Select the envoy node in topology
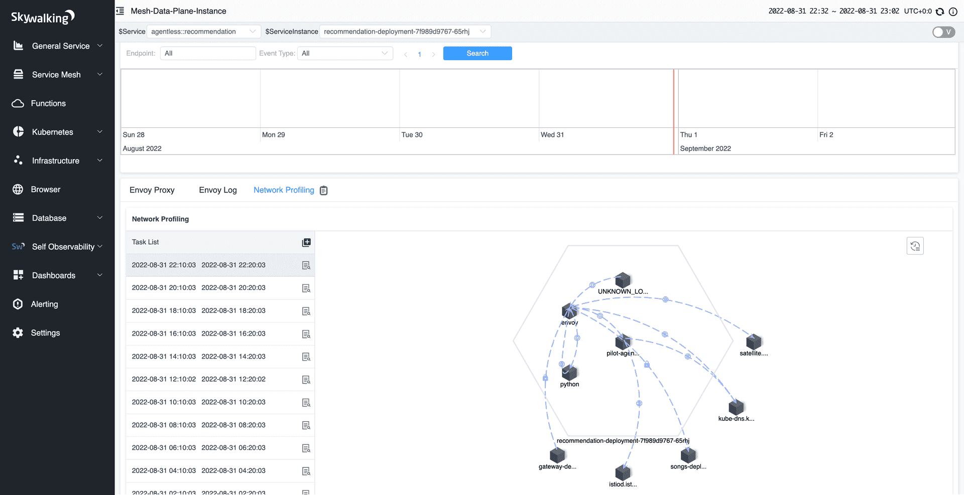The image size is (964, 495). click(x=569, y=311)
